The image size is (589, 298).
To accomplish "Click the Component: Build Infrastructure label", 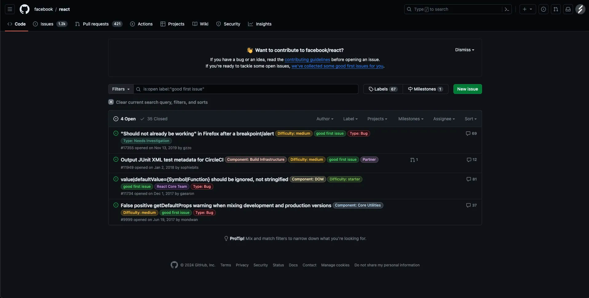I will point(256,160).
